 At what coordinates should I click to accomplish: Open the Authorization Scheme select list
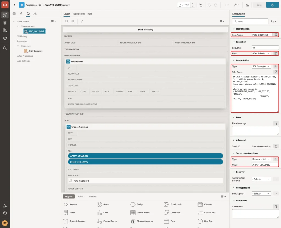(x=261, y=179)
